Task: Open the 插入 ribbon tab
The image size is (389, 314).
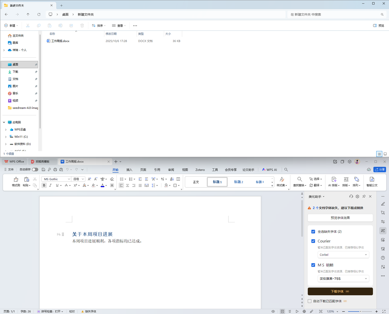Action: pos(129,170)
